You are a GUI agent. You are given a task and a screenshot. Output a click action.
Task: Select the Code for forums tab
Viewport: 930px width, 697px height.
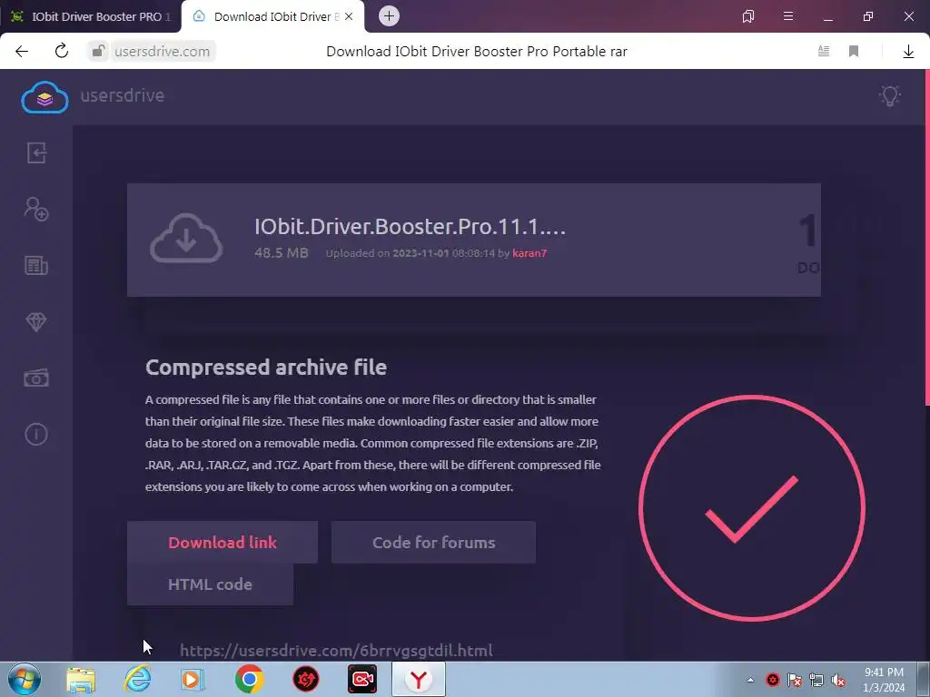point(433,543)
